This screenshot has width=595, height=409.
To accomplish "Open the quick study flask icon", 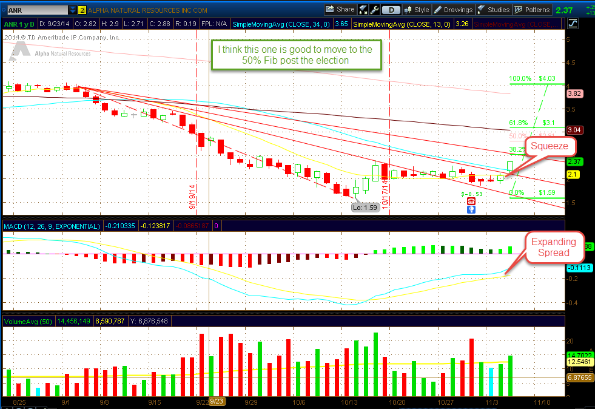I will coord(363,10).
